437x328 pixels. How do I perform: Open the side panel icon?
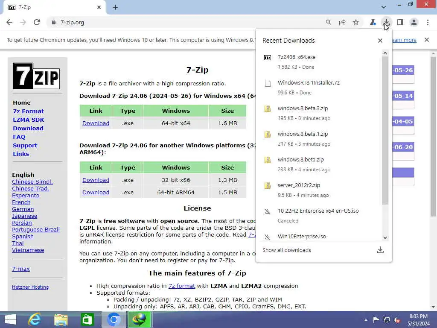[x=400, y=22]
